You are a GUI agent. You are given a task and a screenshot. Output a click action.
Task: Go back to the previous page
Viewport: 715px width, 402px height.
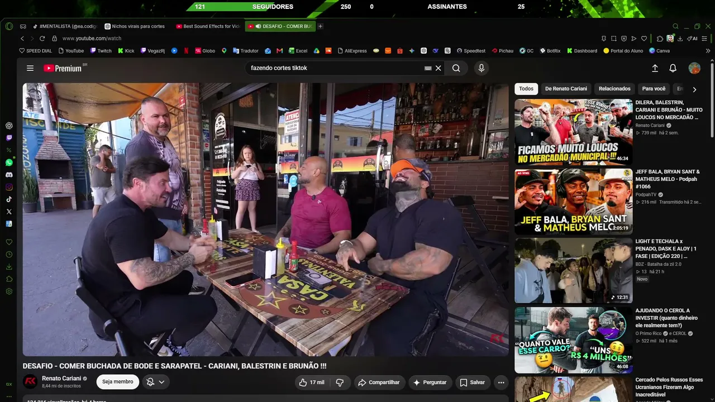click(x=22, y=39)
